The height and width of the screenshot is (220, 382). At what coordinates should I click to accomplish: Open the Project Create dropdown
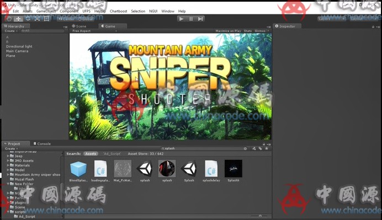(x=11, y=148)
